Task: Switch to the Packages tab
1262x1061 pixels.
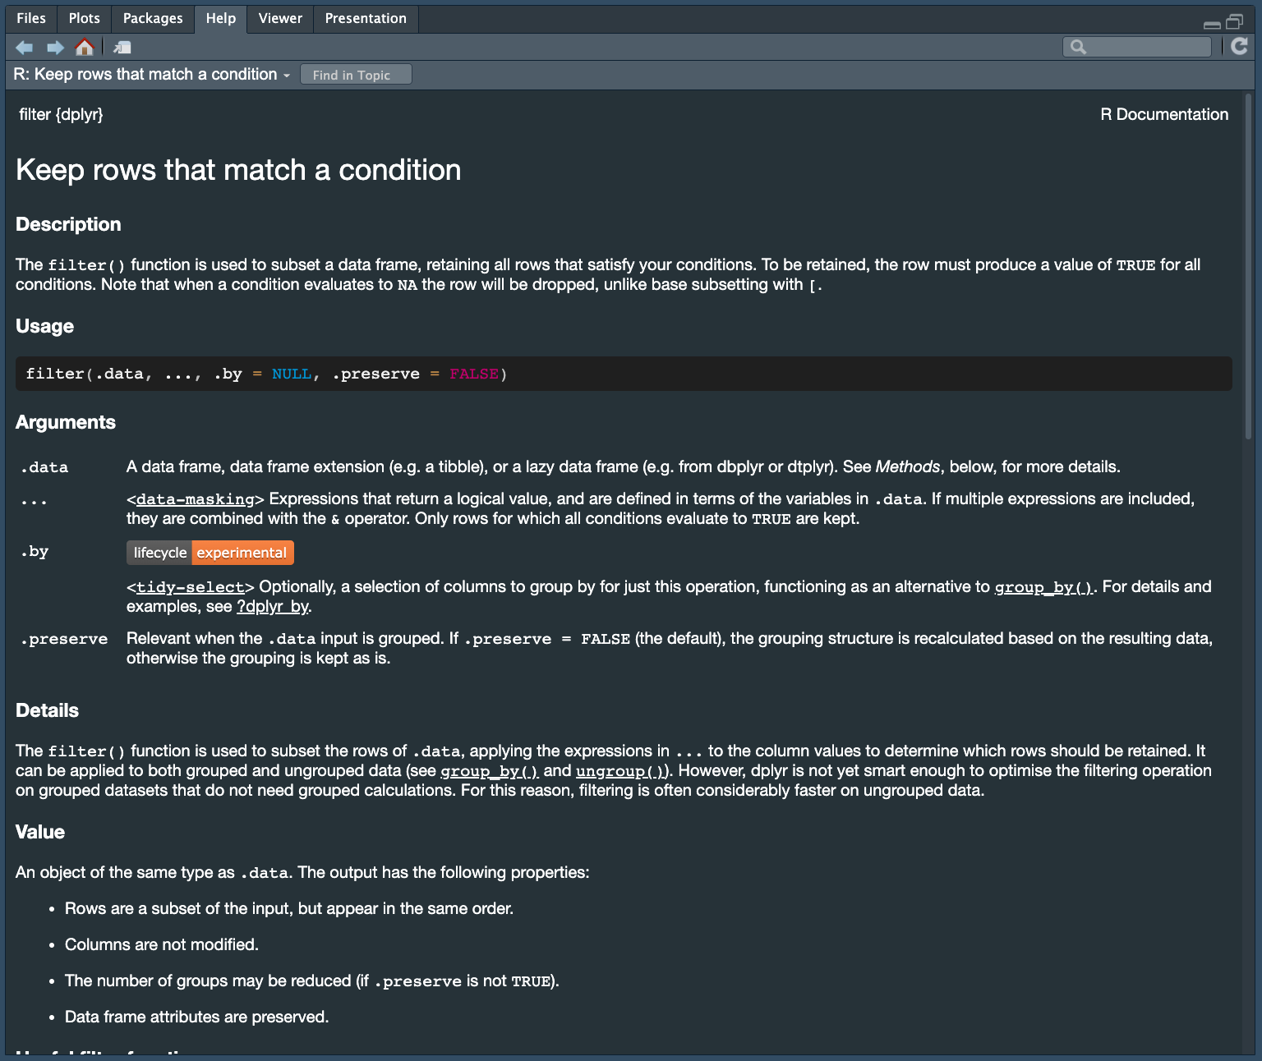Action: tap(153, 18)
